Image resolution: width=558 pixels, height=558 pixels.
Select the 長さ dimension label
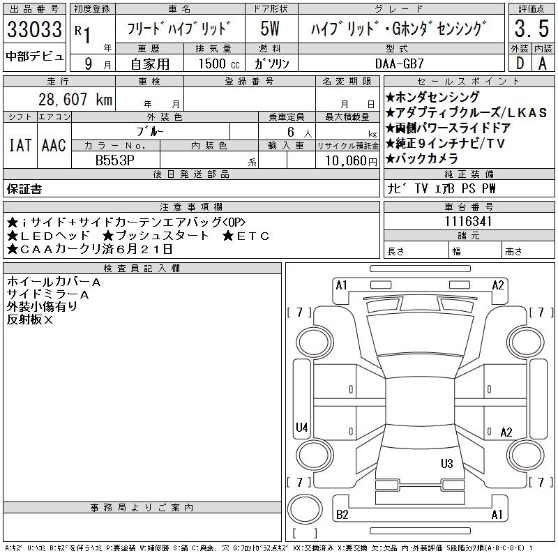pos(395,252)
